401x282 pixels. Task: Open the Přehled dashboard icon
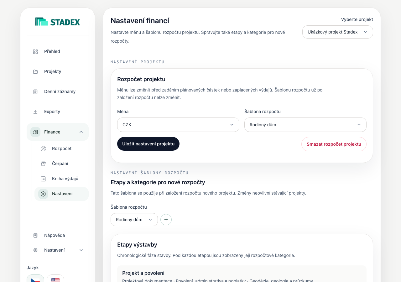35,52
